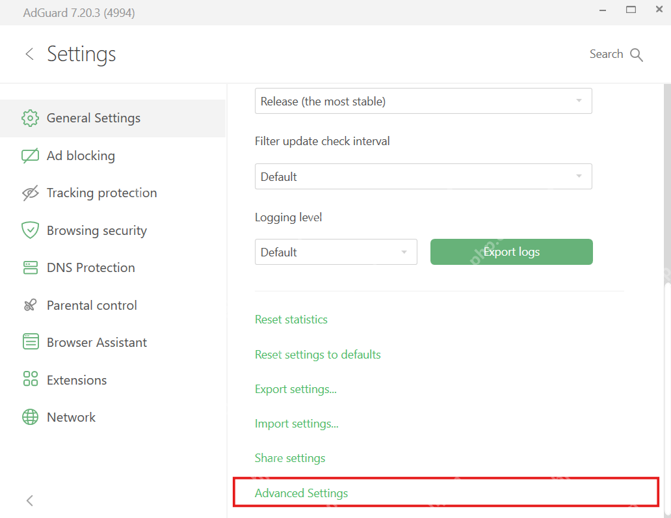Open the DNS Protection section

(x=112, y=267)
